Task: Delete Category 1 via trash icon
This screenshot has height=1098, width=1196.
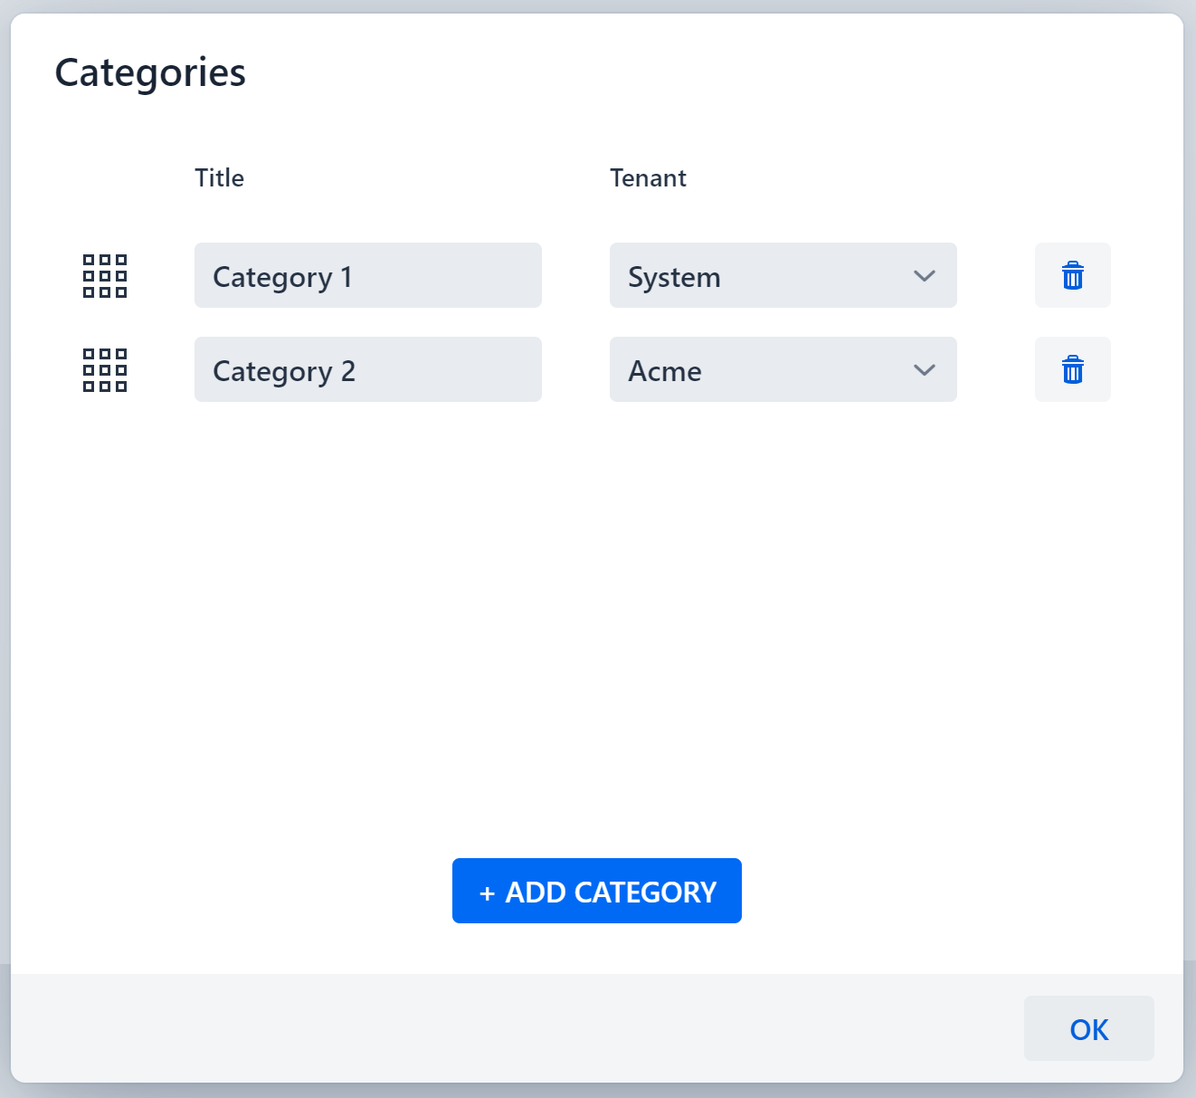Action: coord(1072,276)
